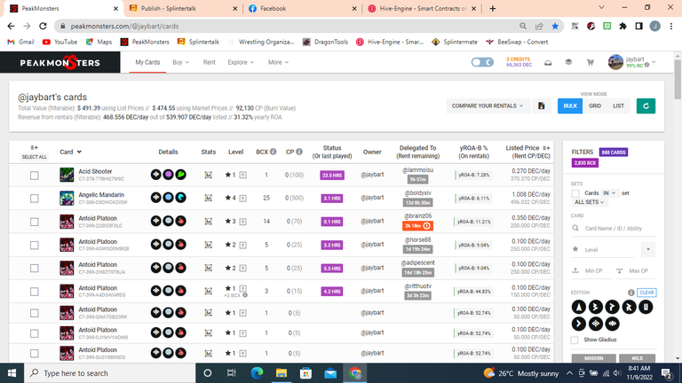This screenshot has height=383, width=682.
Task: Open the ALL SETS dropdown
Action: [x=589, y=202]
